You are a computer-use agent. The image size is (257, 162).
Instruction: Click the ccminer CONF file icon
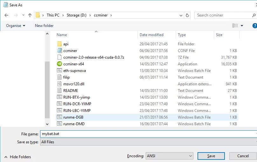click(x=59, y=50)
